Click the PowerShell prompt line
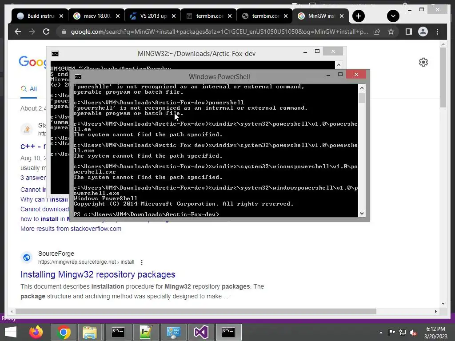The image size is (455, 341). [146, 214]
